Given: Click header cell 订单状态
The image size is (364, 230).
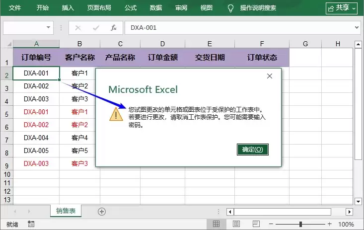Looking at the screenshot, I should click(262, 58).
